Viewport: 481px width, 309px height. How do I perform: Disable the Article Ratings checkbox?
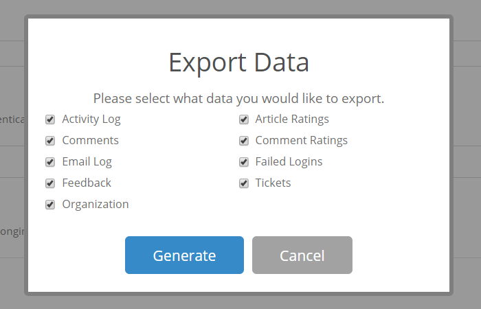(244, 119)
